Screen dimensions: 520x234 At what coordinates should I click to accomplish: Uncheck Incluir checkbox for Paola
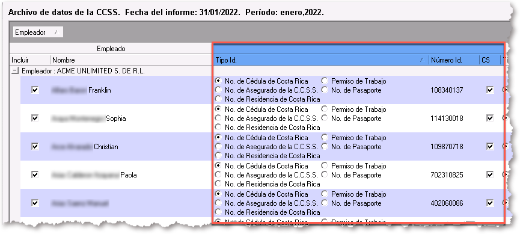35,174
